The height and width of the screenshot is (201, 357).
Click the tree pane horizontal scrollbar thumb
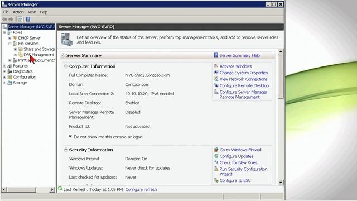tap(21, 189)
